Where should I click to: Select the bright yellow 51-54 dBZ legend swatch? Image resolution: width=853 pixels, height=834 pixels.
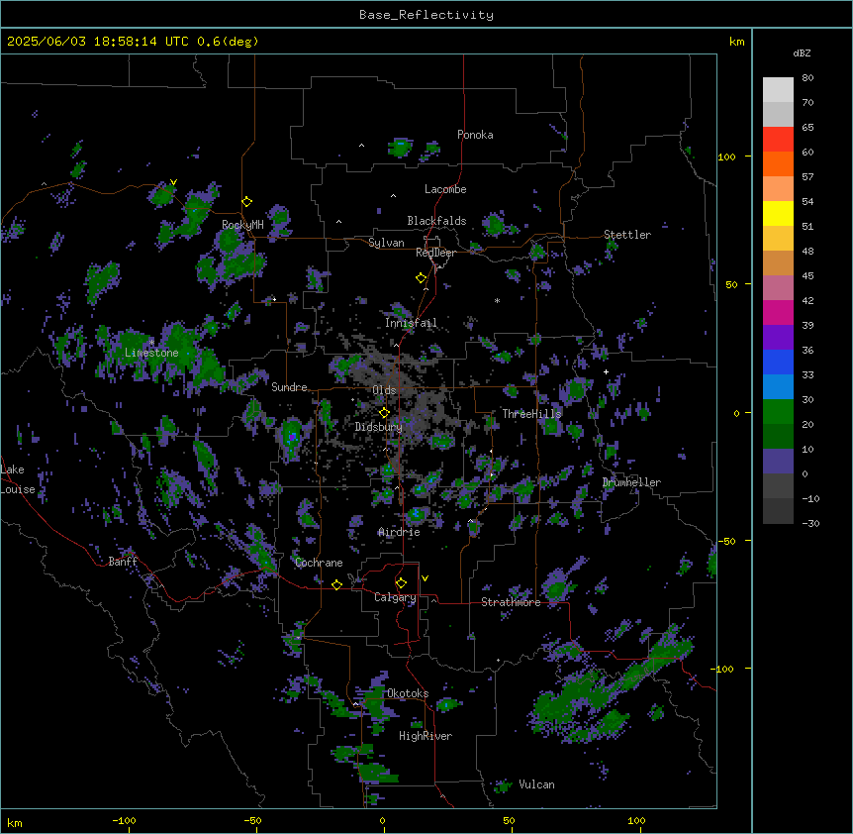pos(778,213)
